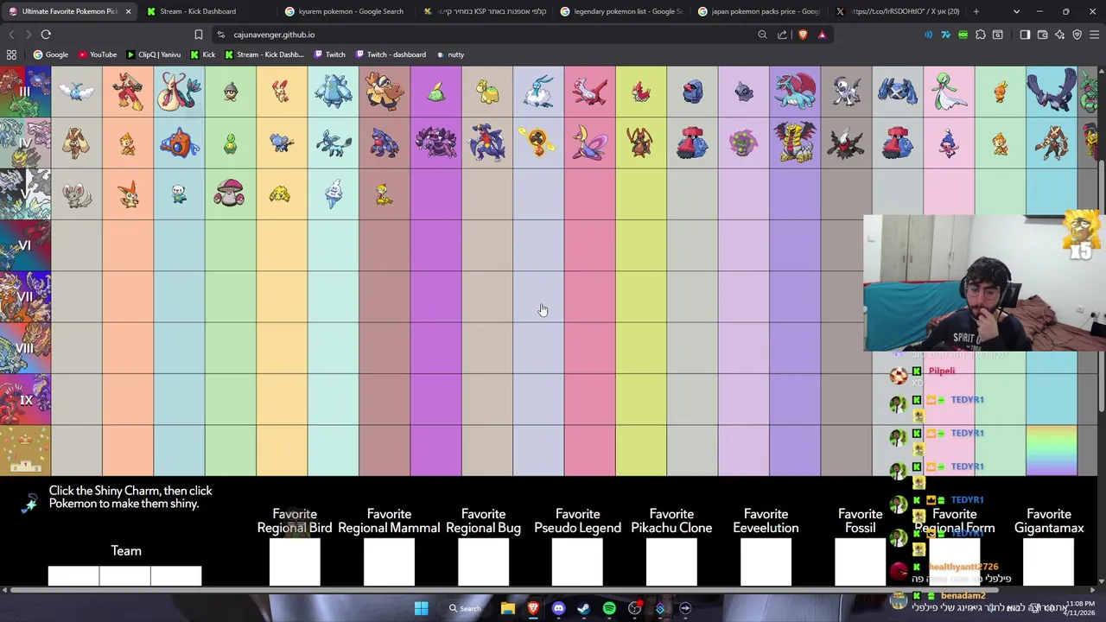This screenshot has width=1106, height=622.
Task: Choose Latias in the Gen III row
Action: point(589,92)
